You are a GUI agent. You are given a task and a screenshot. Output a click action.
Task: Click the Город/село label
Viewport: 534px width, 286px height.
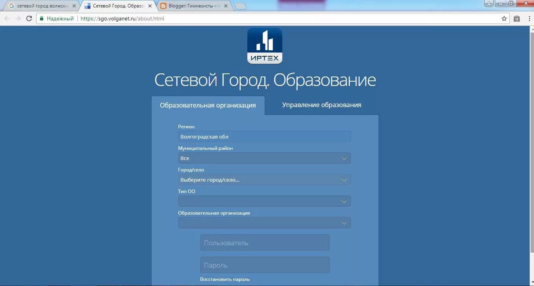coord(191,170)
